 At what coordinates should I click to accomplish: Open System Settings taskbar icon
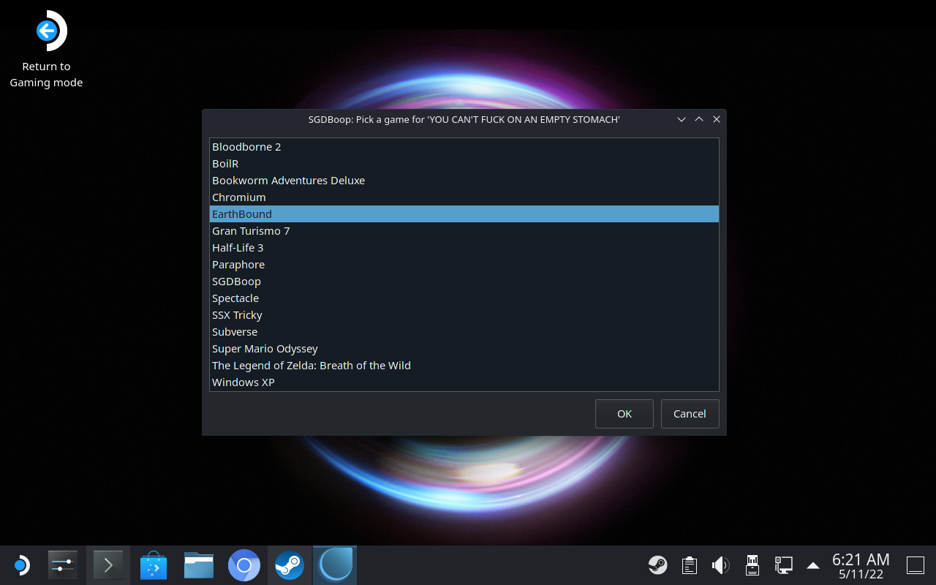coord(63,565)
